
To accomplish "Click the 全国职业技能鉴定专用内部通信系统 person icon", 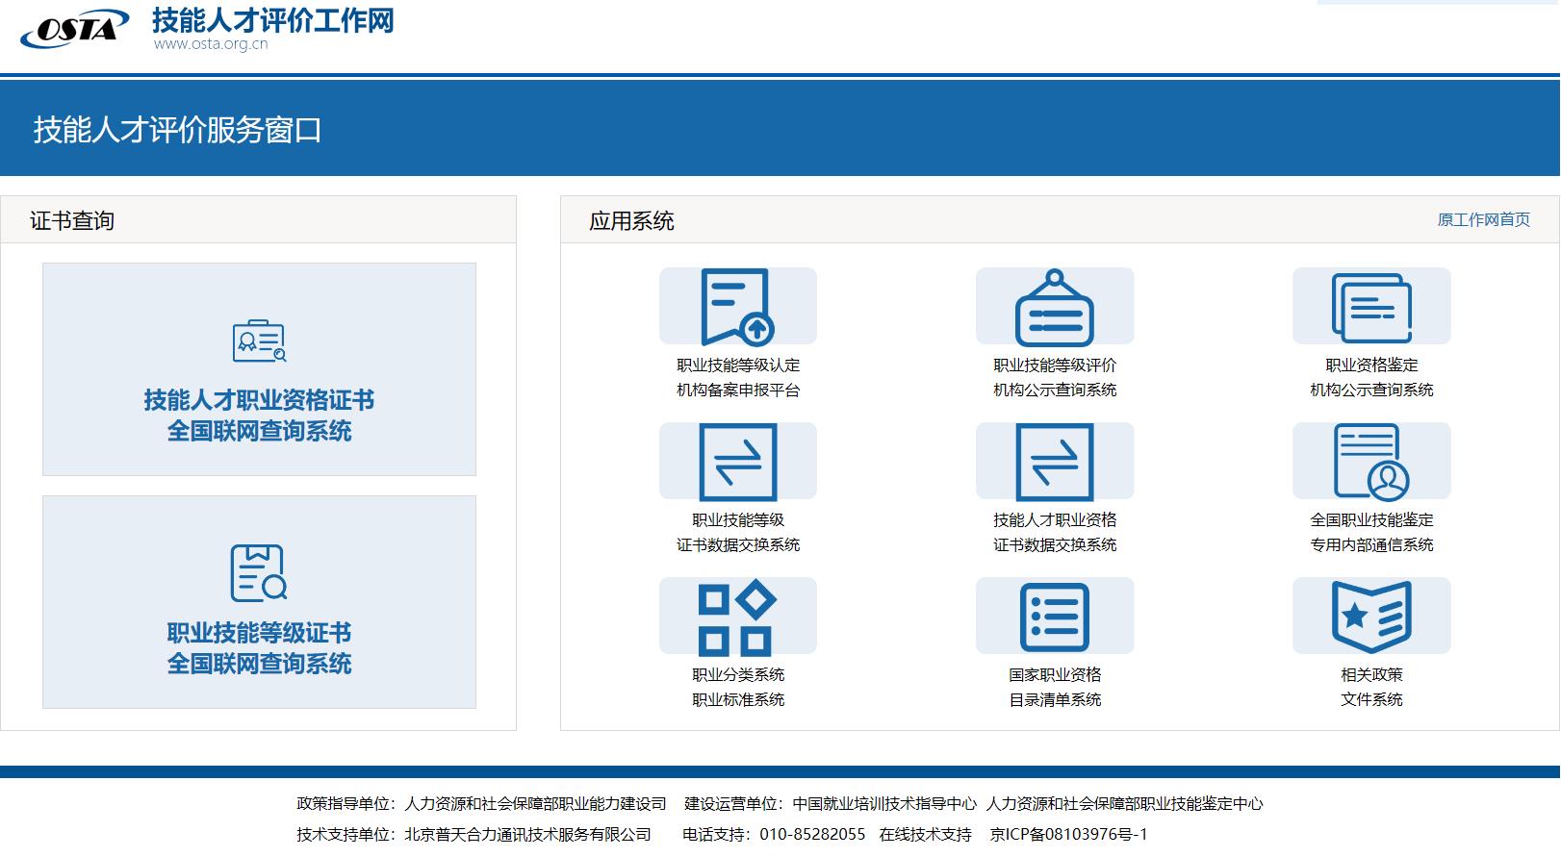I will pyautogui.click(x=1371, y=462).
